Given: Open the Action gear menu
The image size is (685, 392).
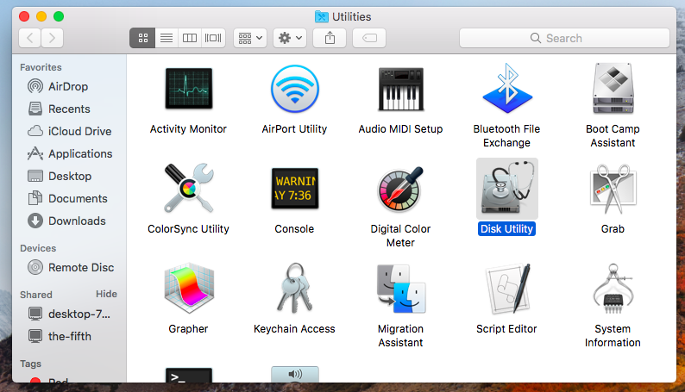Looking at the screenshot, I should coord(290,38).
